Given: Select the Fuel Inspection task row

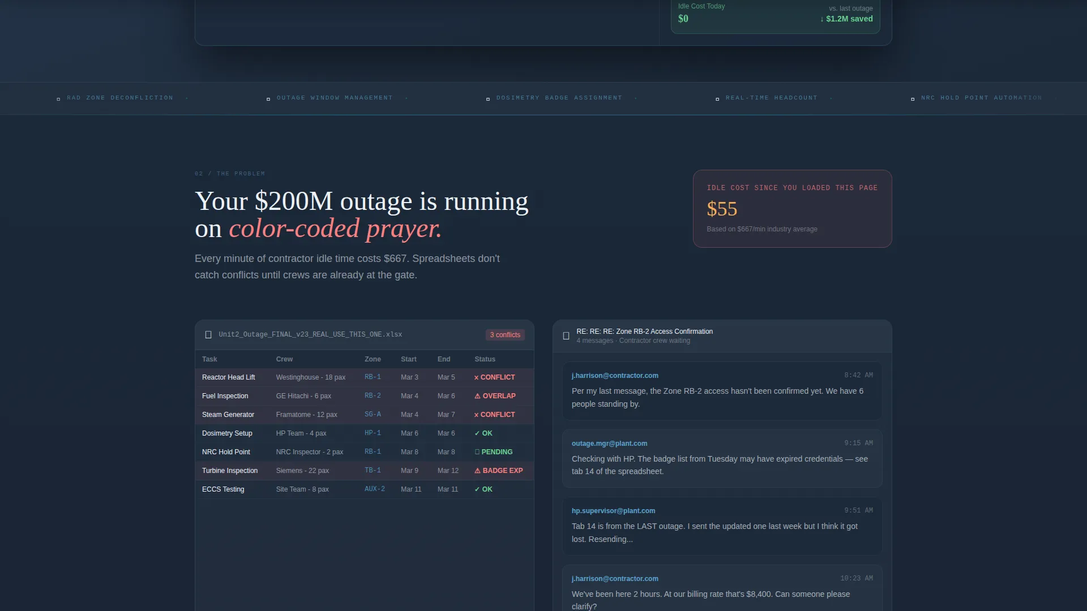Looking at the screenshot, I should coord(365,396).
